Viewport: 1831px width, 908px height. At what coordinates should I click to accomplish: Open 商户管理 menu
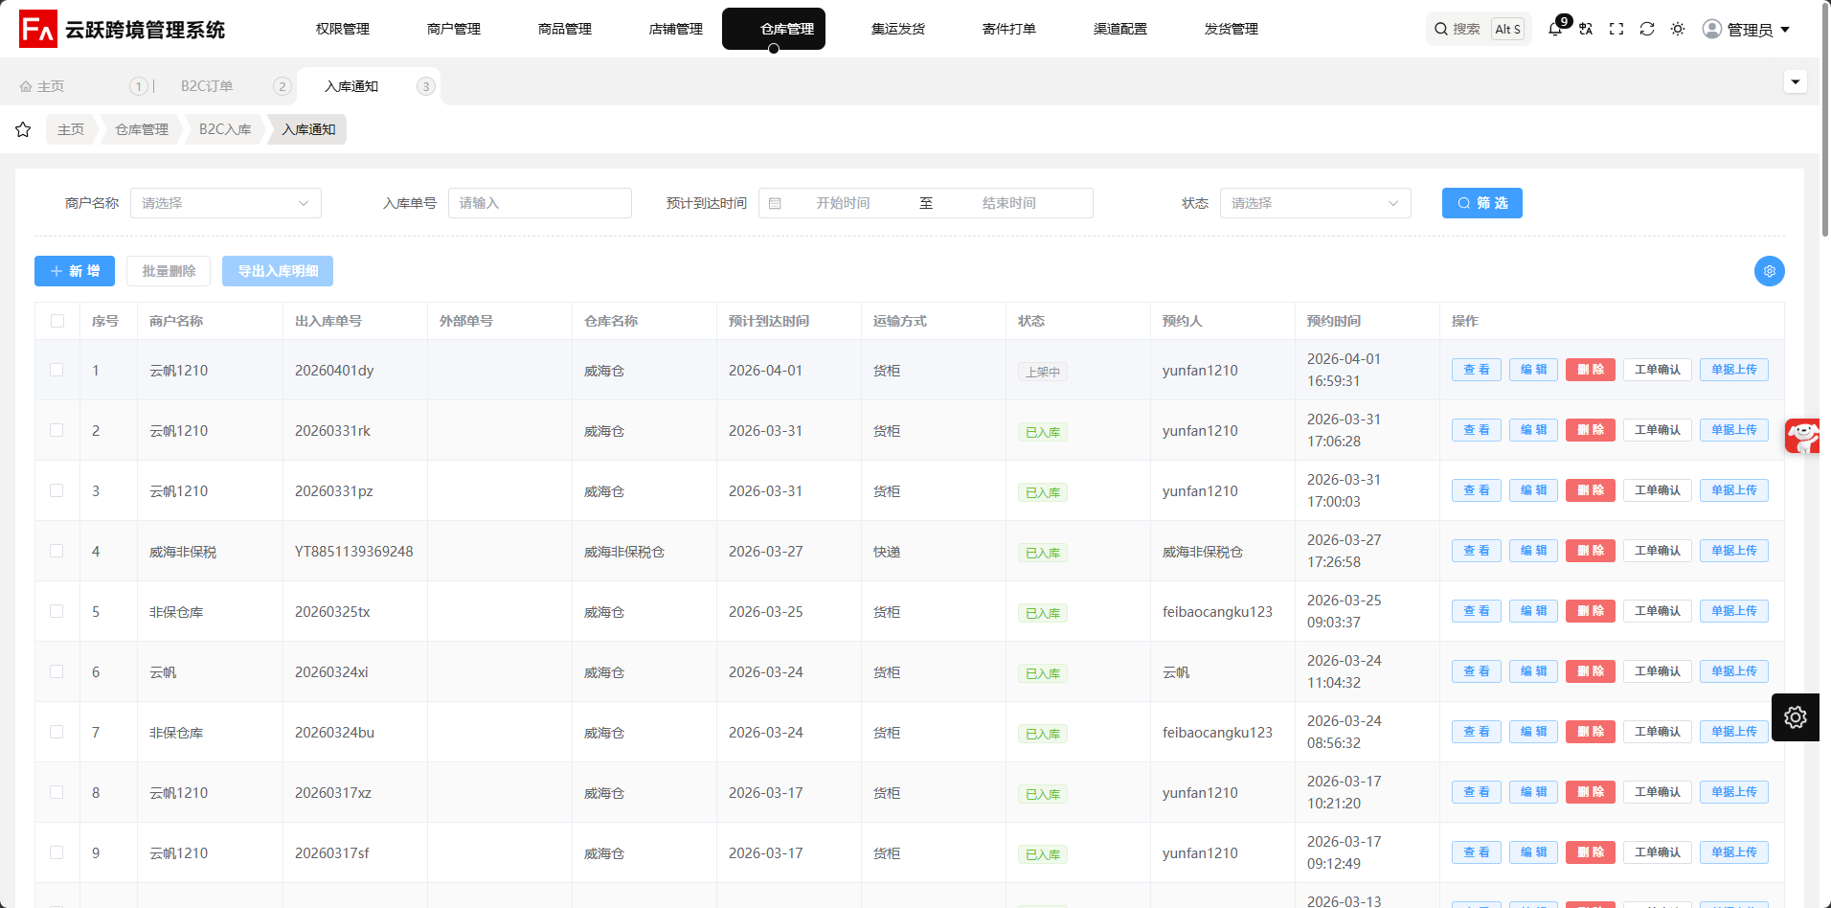click(x=454, y=29)
